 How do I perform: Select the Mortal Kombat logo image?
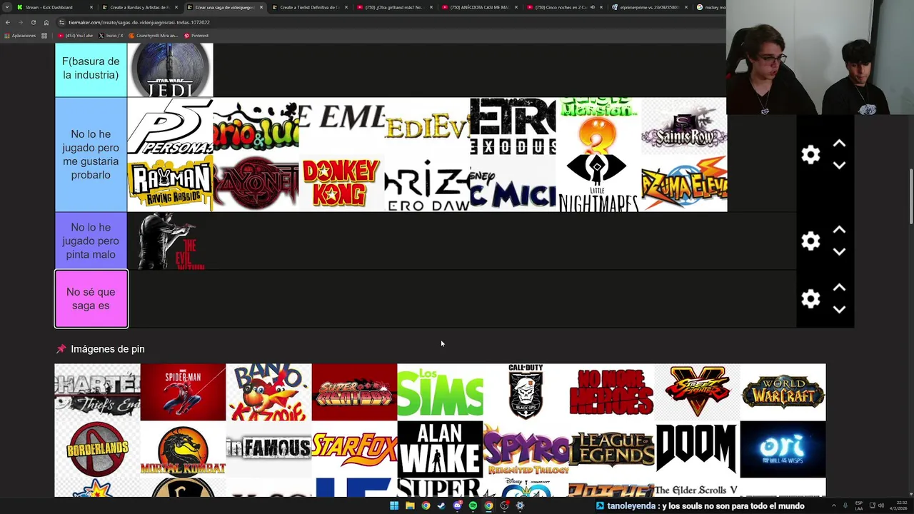pyautogui.click(x=183, y=449)
